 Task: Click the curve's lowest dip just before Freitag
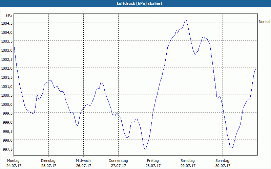[x=145, y=149]
